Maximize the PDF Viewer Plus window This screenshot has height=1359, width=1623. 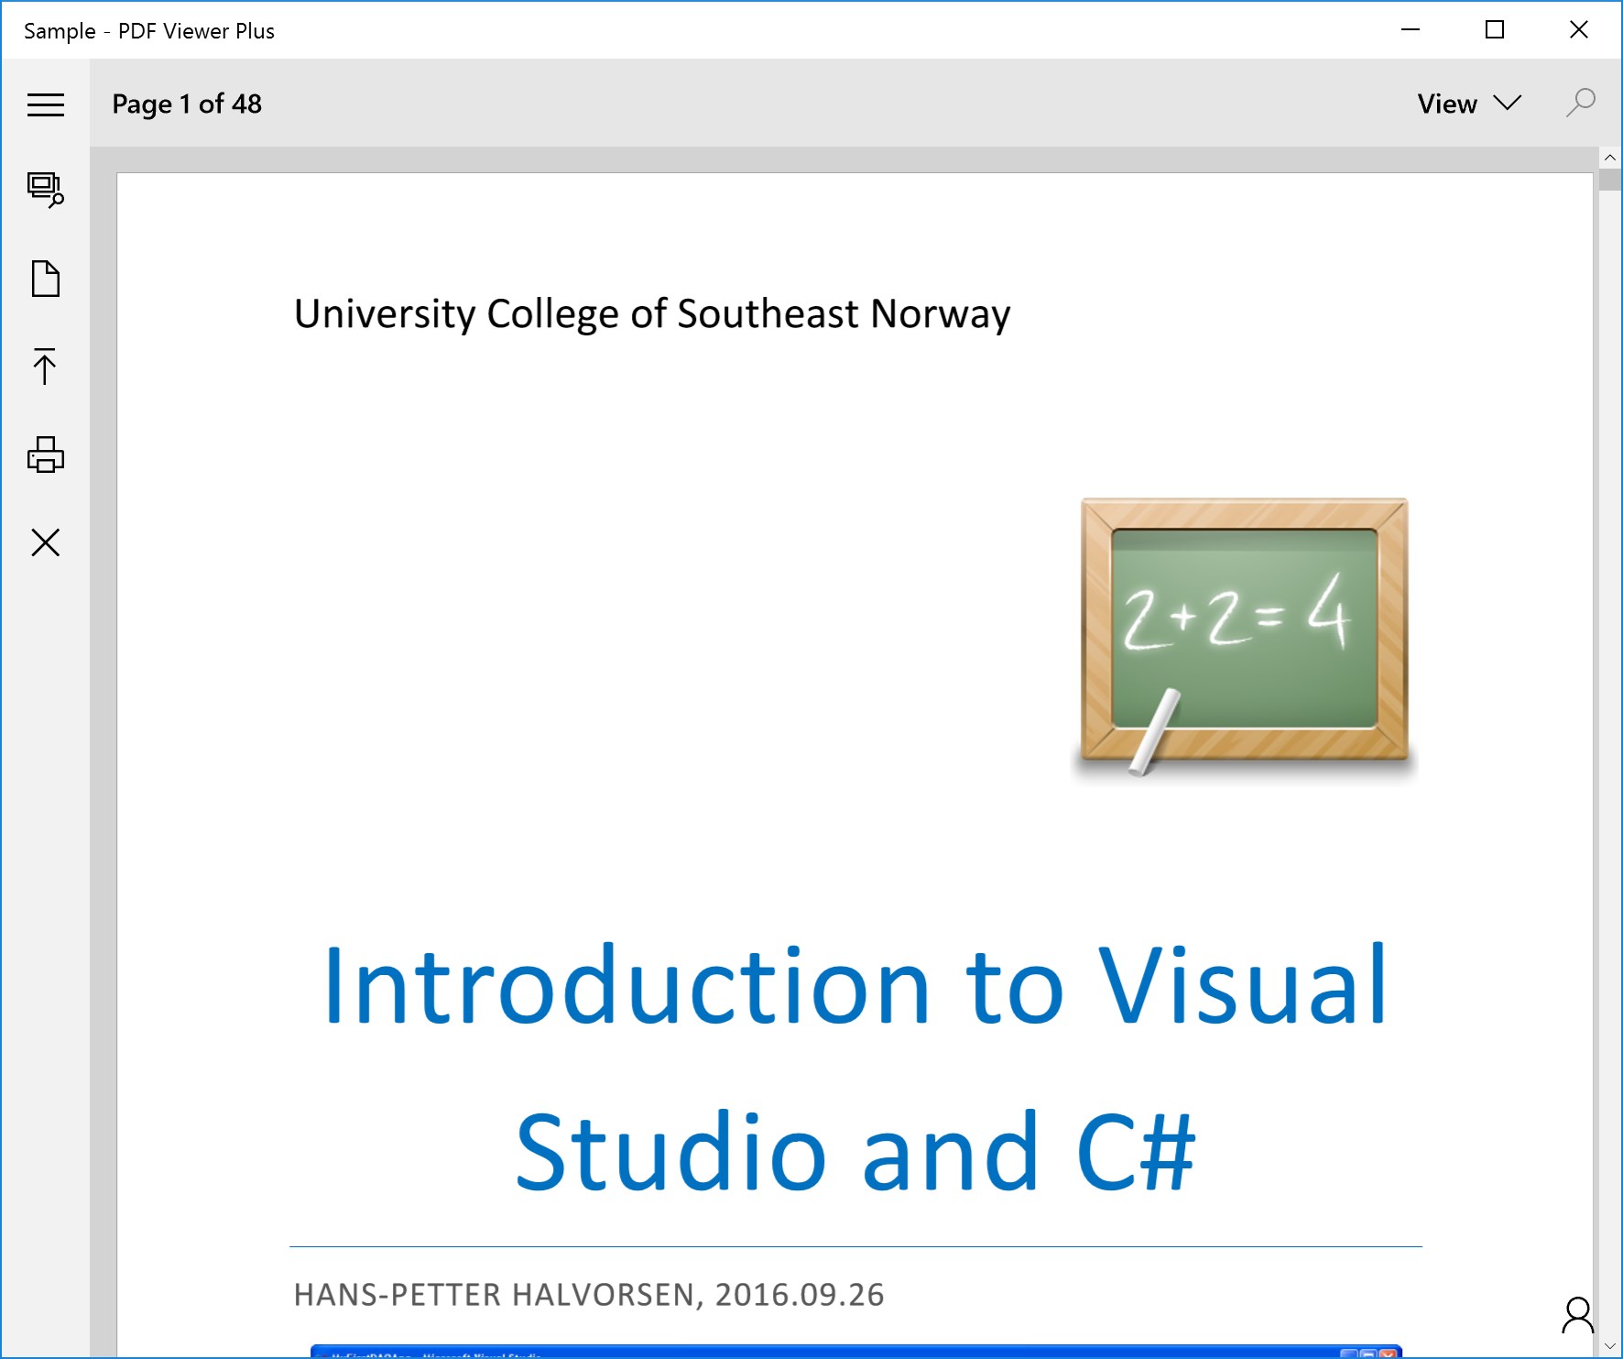[x=1495, y=30]
